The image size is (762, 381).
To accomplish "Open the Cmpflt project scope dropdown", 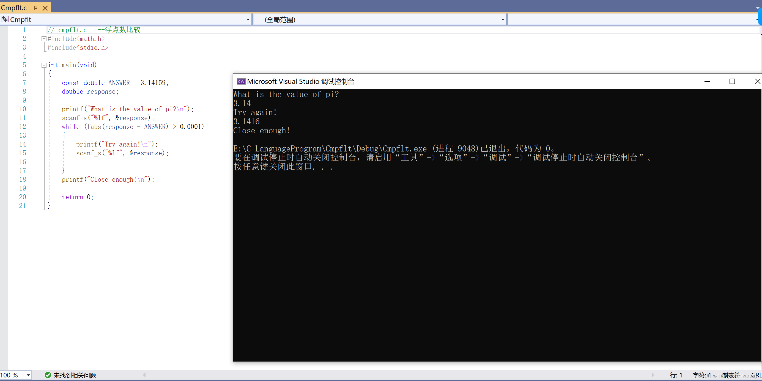I will 248,20.
